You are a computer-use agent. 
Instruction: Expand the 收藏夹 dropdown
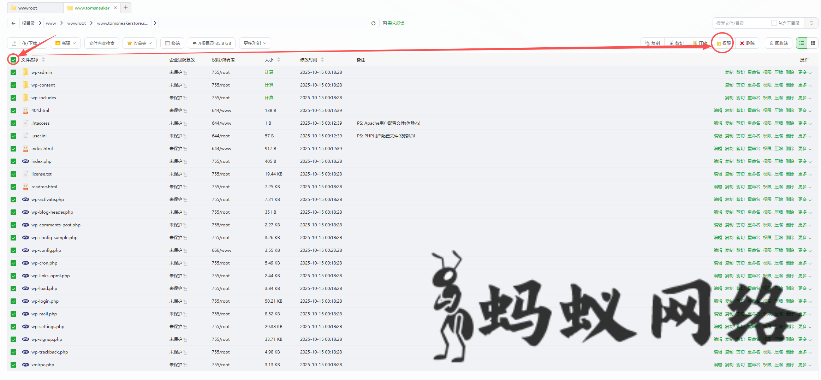click(x=139, y=43)
